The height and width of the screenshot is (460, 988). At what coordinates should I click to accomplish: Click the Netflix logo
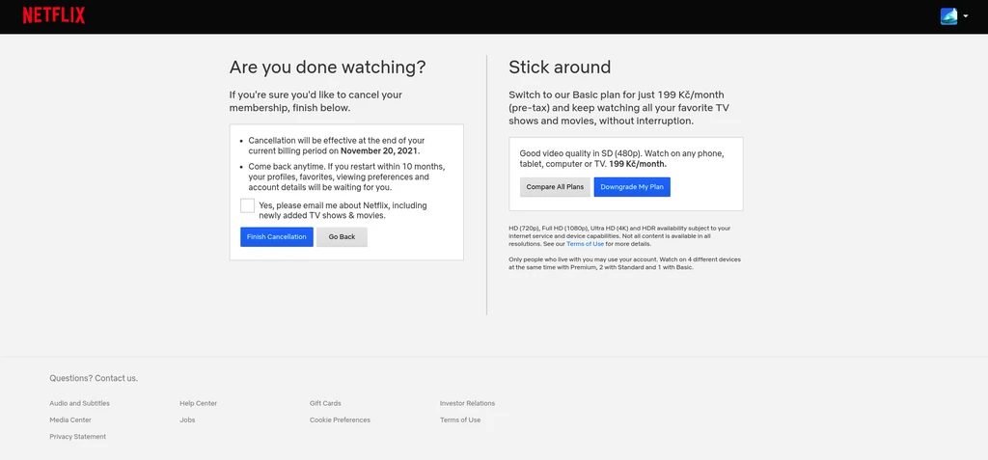click(x=54, y=15)
